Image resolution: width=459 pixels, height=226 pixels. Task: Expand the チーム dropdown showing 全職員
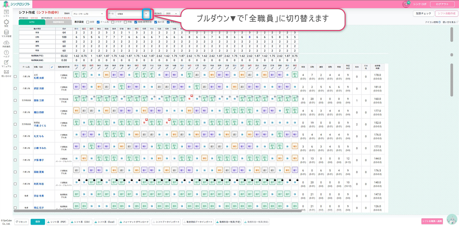(146, 14)
